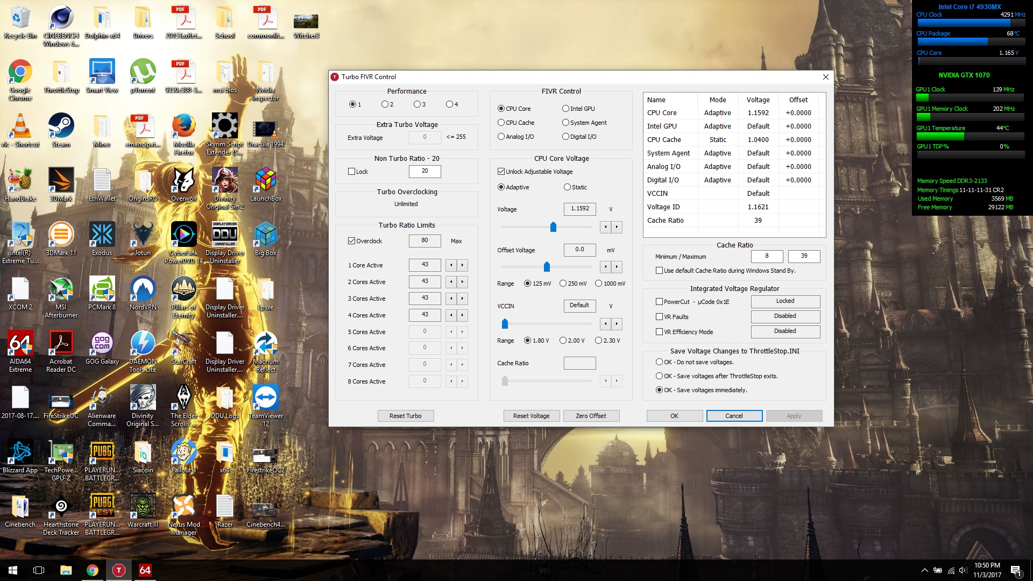Click OK in Turbo FIVR Control
The height and width of the screenshot is (581, 1033).
[674, 416]
